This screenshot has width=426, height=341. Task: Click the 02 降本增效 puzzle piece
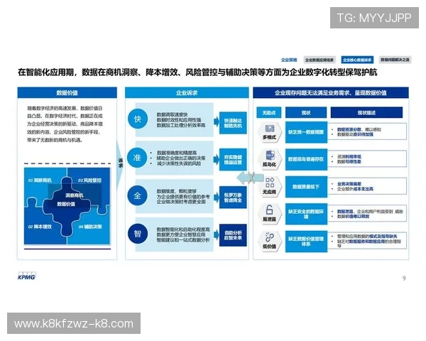(x=40, y=227)
